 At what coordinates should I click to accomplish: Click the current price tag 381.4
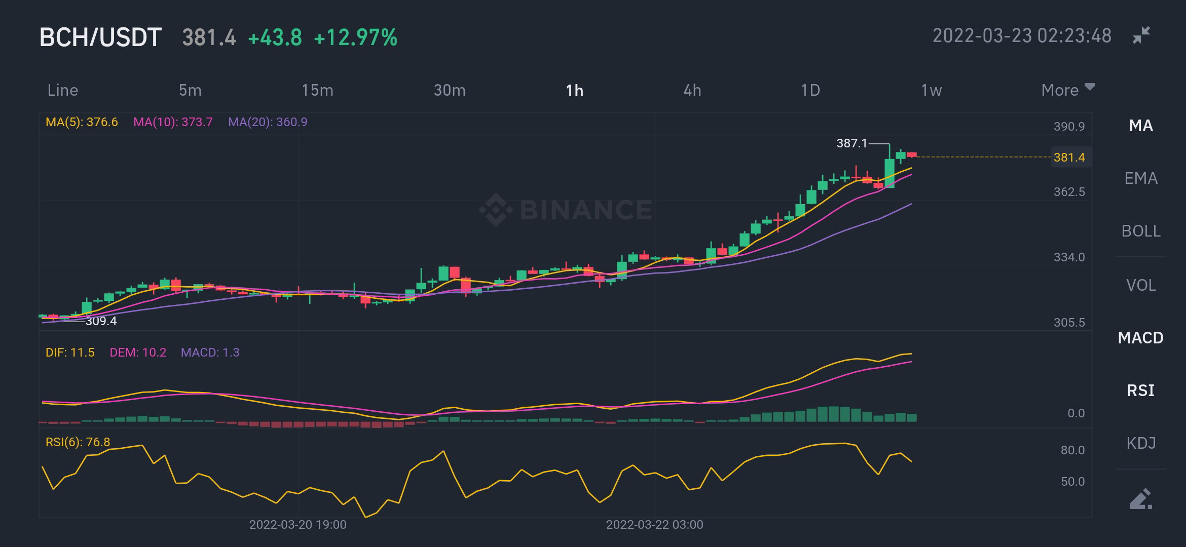click(x=1069, y=157)
